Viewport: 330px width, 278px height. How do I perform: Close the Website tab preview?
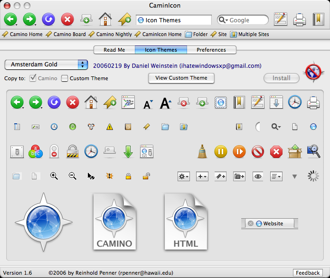(250, 223)
